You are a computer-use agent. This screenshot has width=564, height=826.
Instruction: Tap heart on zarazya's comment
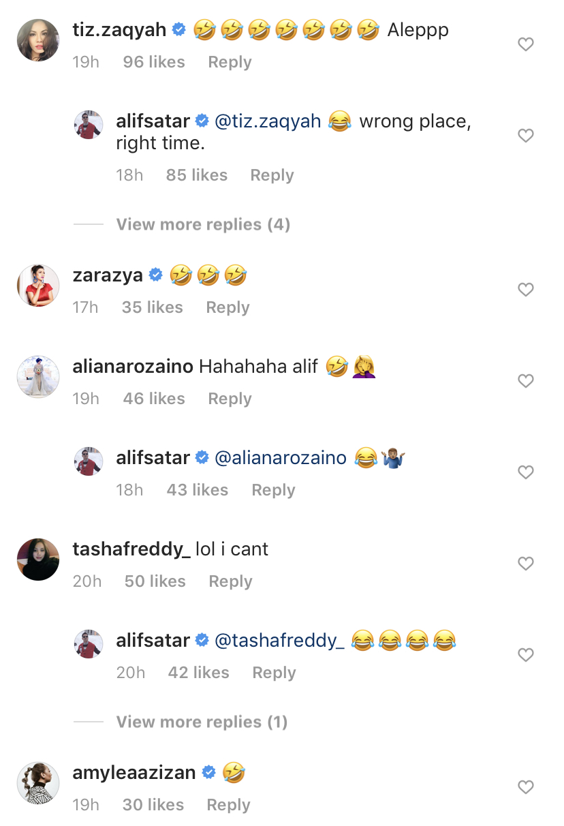[x=525, y=290]
